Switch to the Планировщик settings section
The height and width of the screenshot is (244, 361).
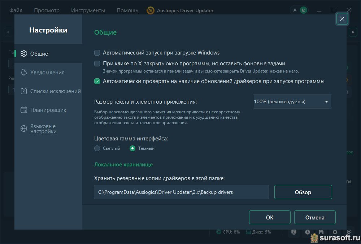pyautogui.click(x=48, y=110)
